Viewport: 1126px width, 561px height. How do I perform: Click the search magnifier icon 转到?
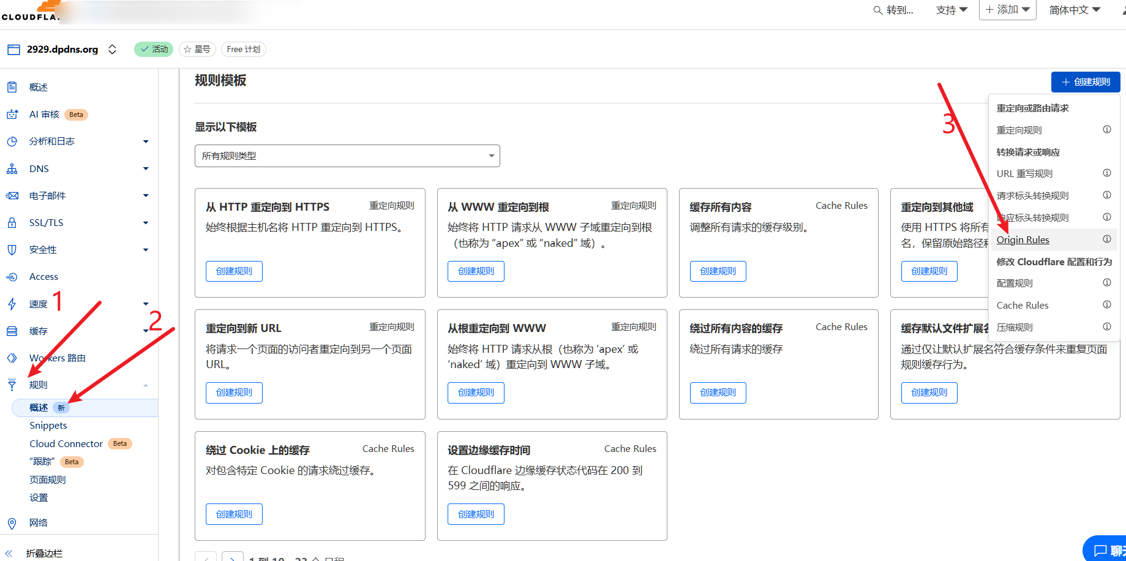(x=877, y=10)
